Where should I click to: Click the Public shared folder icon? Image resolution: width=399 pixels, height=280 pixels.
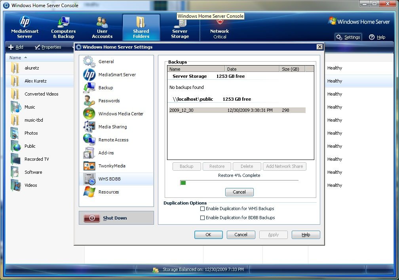(15, 146)
